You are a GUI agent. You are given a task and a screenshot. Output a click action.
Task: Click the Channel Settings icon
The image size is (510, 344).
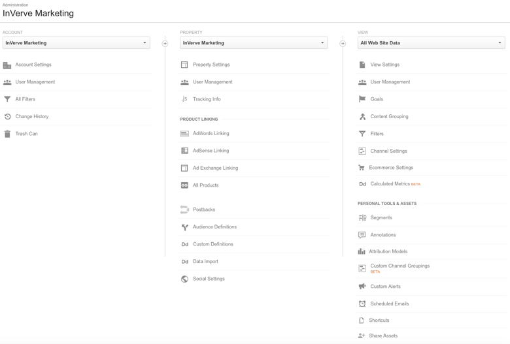(x=362, y=151)
